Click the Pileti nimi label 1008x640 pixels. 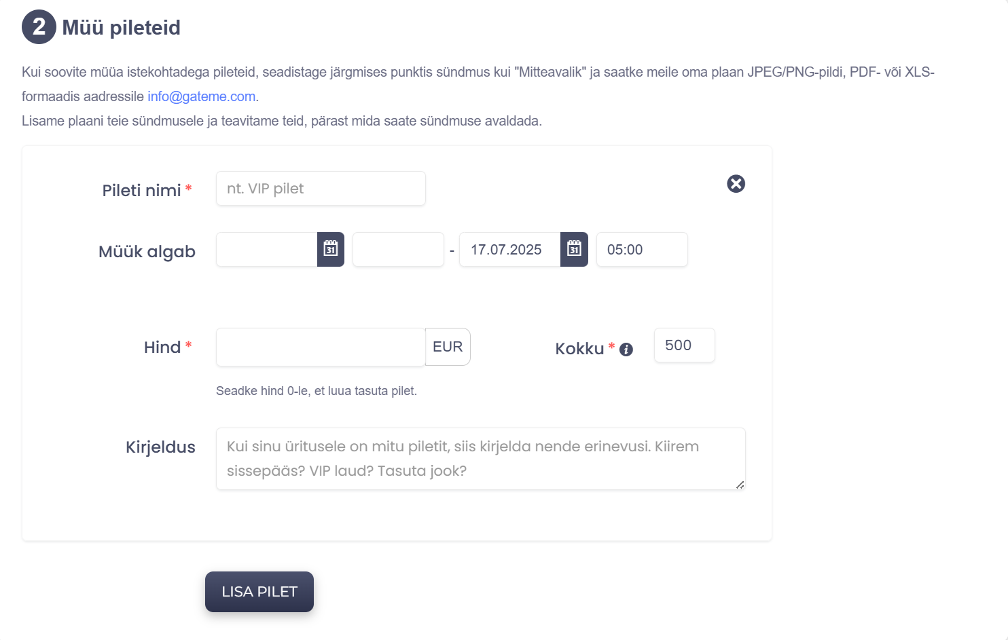click(141, 190)
